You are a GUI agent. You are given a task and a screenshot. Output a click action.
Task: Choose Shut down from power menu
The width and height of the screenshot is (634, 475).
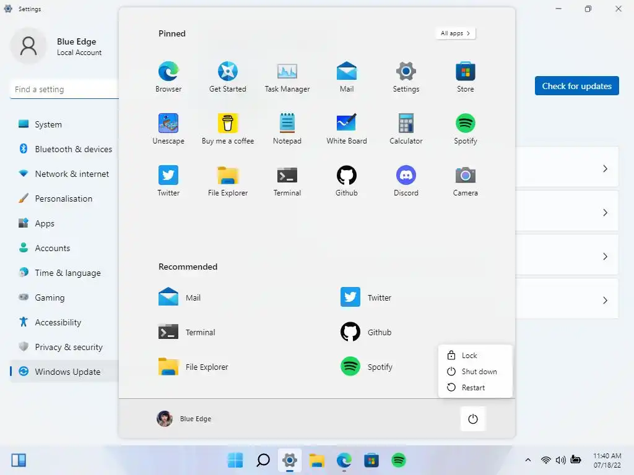[475, 372]
